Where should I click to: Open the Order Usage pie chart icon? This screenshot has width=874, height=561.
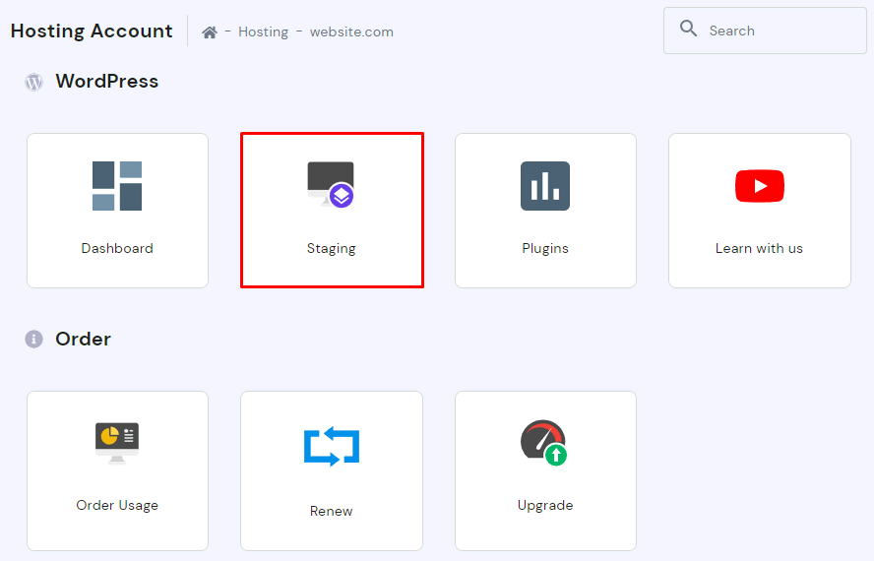click(x=117, y=442)
